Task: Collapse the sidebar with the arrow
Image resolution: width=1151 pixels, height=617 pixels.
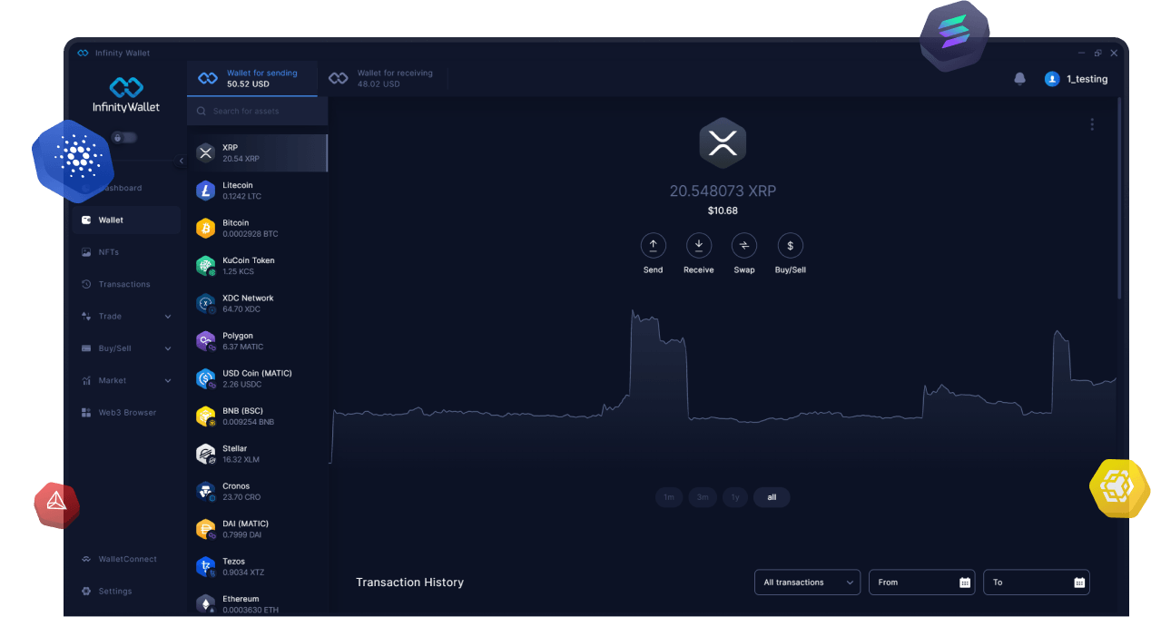Action: coord(181,161)
